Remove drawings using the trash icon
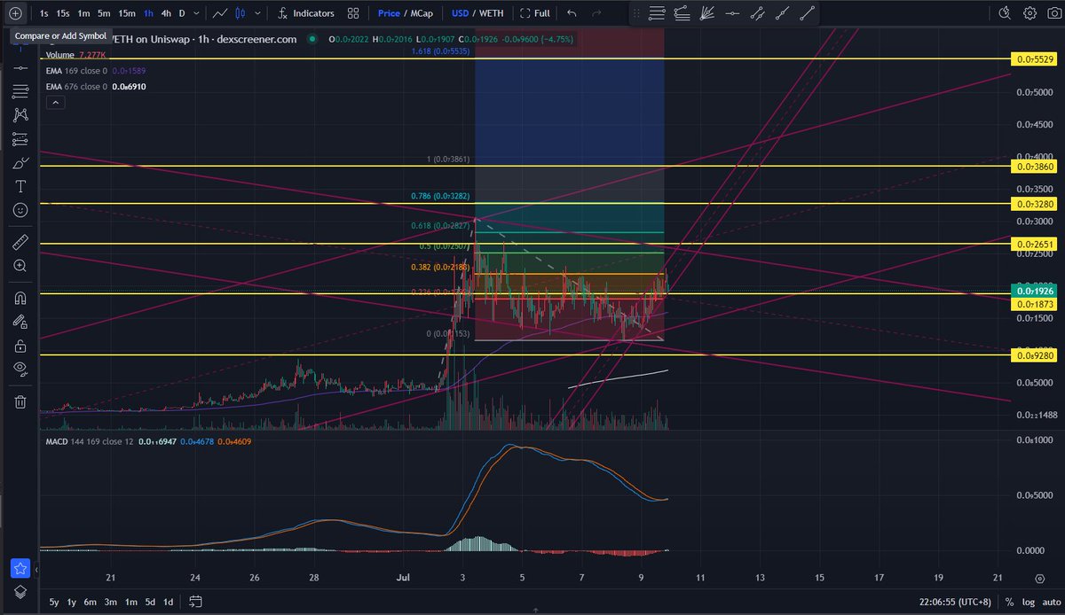1065x615 pixels. [x=20, y=401]
